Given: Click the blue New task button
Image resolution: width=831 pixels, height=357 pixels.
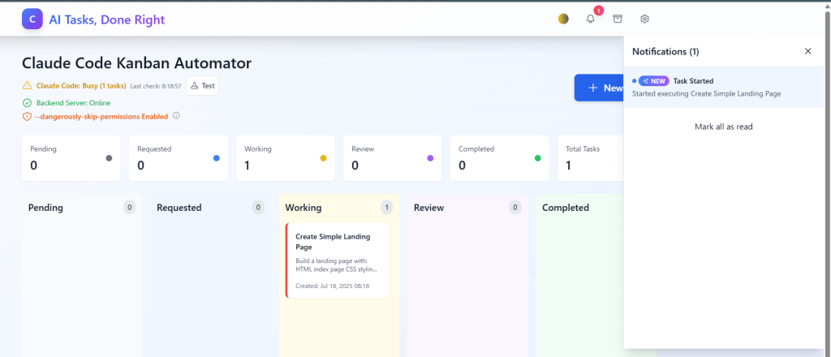Looking at the screenshot, I should (600, 88).
